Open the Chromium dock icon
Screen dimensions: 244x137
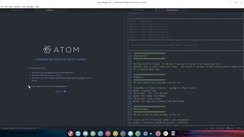point(130,134)
